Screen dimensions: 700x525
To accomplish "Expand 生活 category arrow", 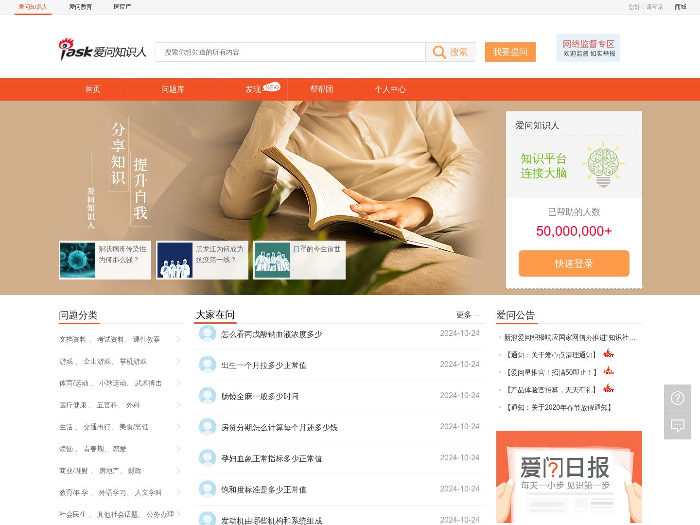I will (x=178, y=427).
